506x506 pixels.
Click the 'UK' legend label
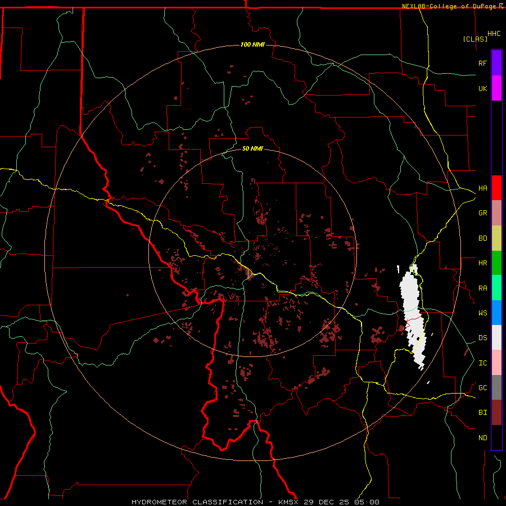pos(482,88)
